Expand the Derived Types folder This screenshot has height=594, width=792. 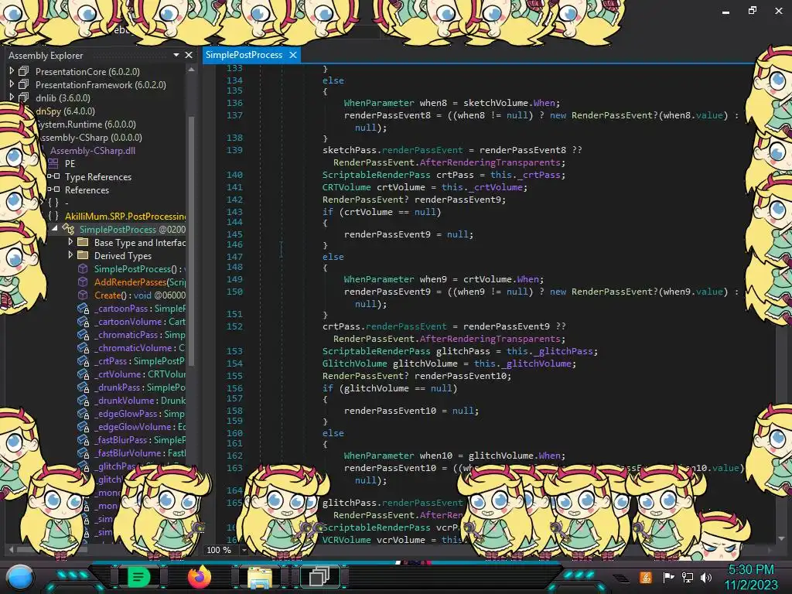(x=70, y=255)
